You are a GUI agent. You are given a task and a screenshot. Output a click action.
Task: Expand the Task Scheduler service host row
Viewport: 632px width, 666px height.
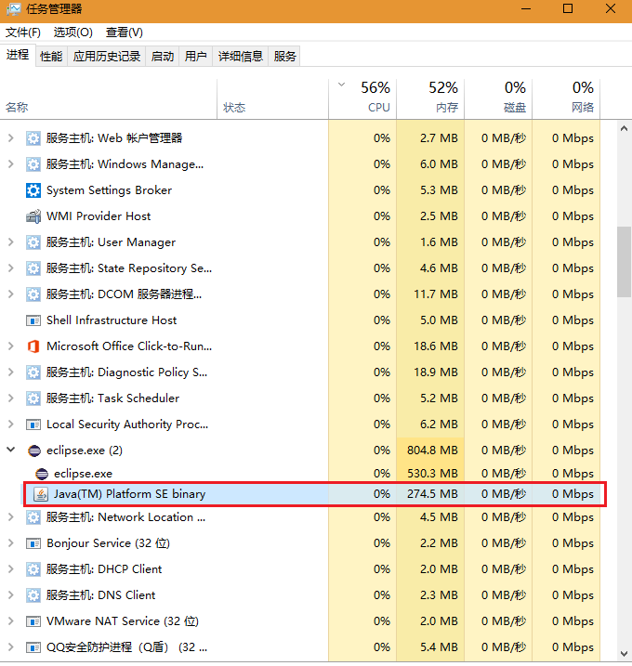point(10,398)
